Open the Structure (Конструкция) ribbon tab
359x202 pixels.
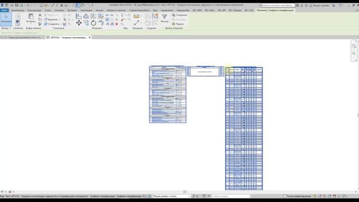[x=34, y=10]
